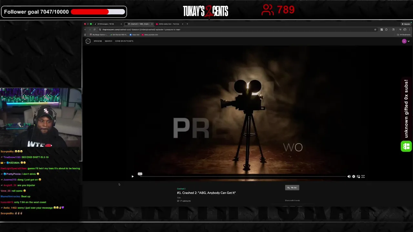
Task: Play the Crashed 2 episode video
Action: pyautogui.click(x=132, y=177)
